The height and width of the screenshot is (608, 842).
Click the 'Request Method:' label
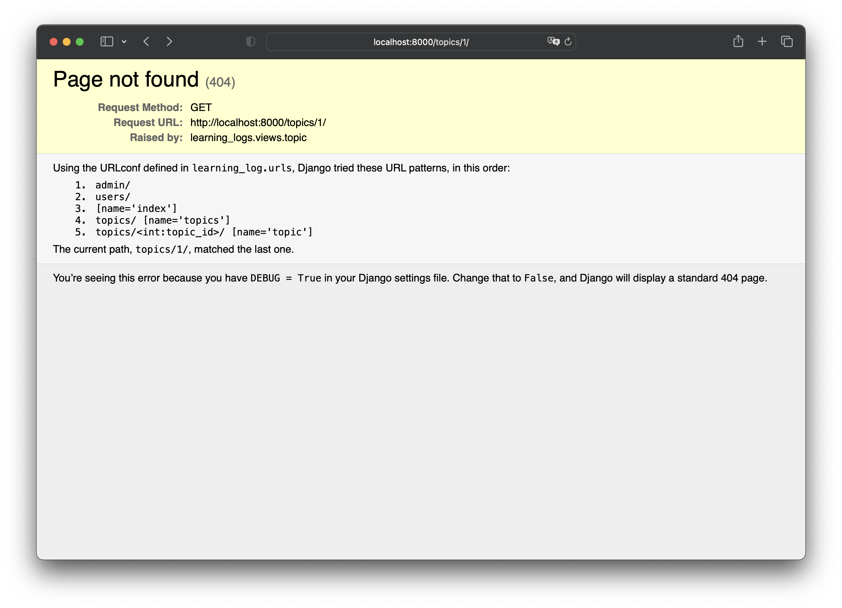pos(140,107)
